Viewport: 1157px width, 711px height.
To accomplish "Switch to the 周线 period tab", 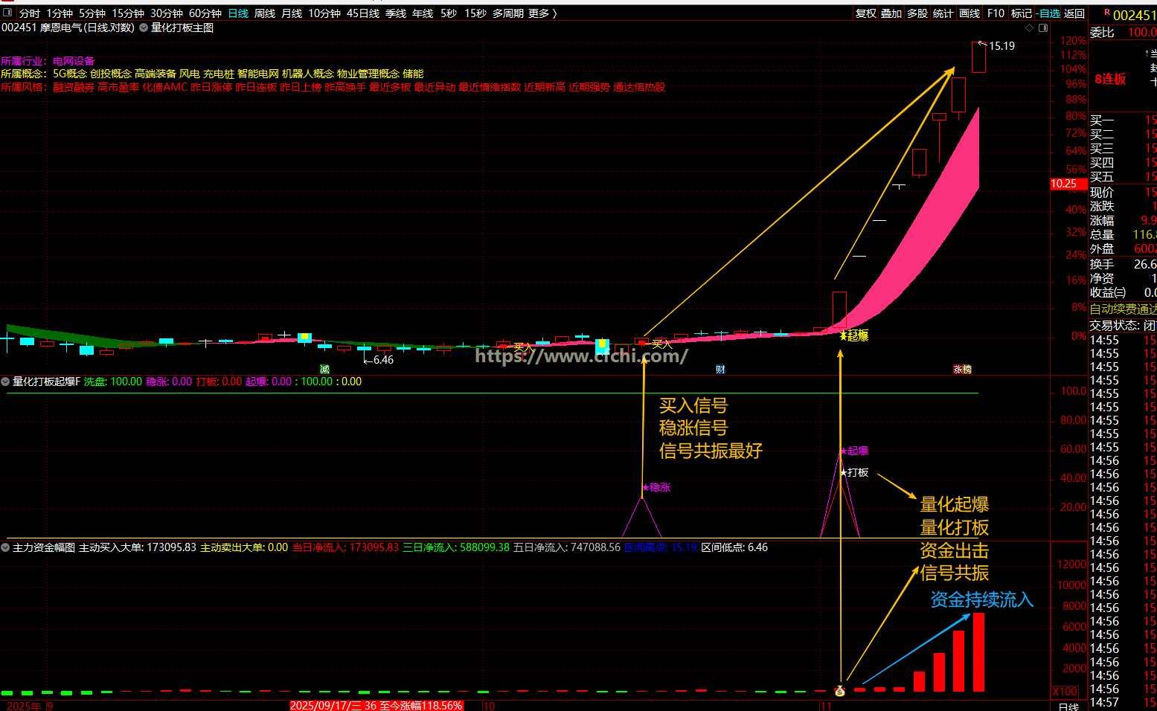I will coord(265,13).
